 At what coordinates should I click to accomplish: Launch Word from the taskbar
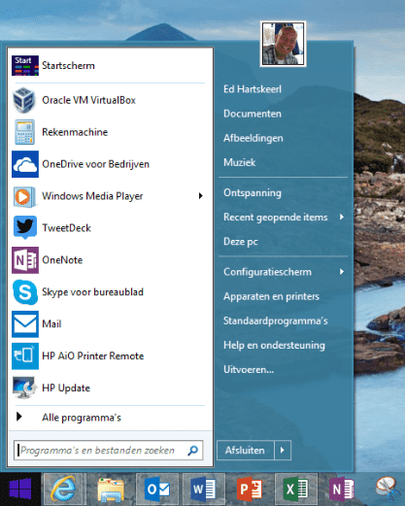coord(203,489)
